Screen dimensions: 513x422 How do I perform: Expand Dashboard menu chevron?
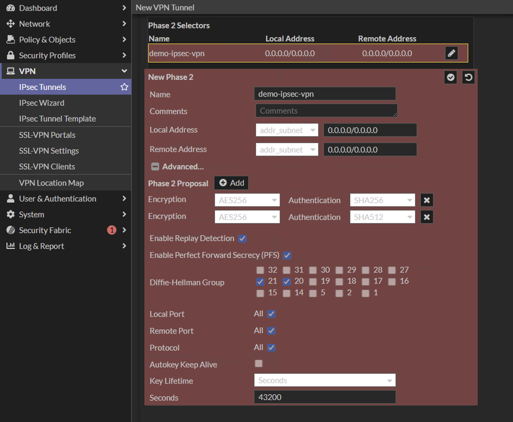tap(124, 8)
